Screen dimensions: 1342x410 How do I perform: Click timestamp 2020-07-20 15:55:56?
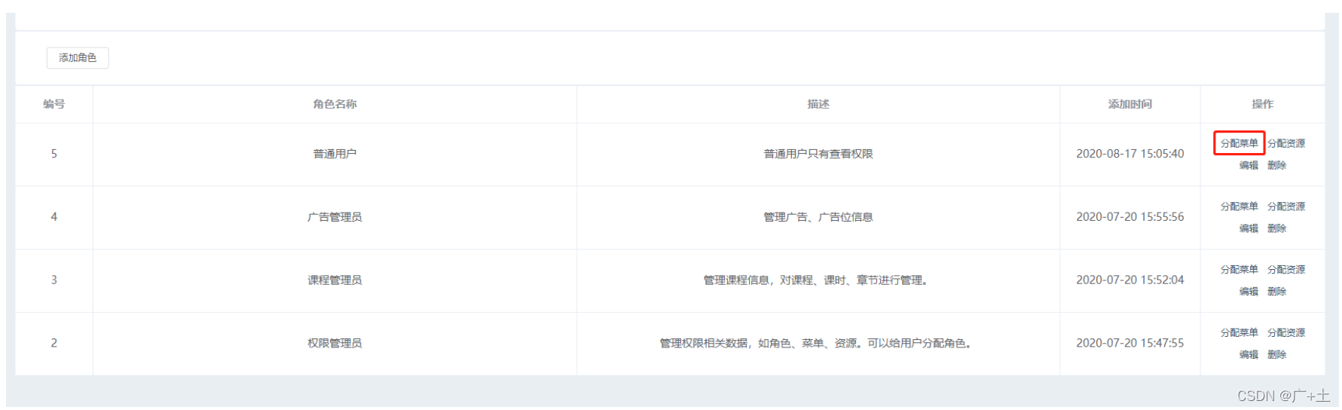tap(1130, 217)
